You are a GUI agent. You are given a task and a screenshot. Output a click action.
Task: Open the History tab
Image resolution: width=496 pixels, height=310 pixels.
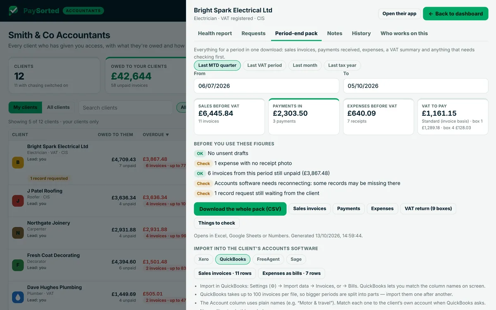click(x=361, y=33)
